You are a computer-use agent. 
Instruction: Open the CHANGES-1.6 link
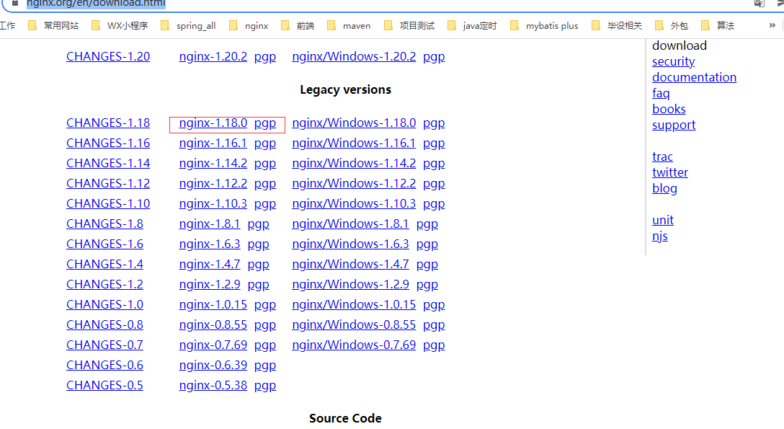tap(104, 244)
